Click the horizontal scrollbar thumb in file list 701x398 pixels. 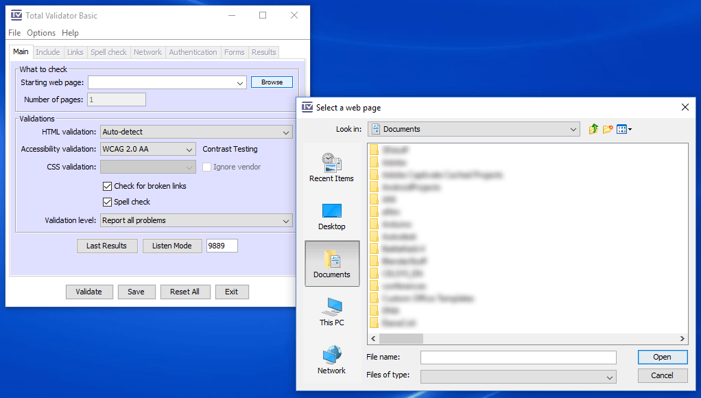401,339
